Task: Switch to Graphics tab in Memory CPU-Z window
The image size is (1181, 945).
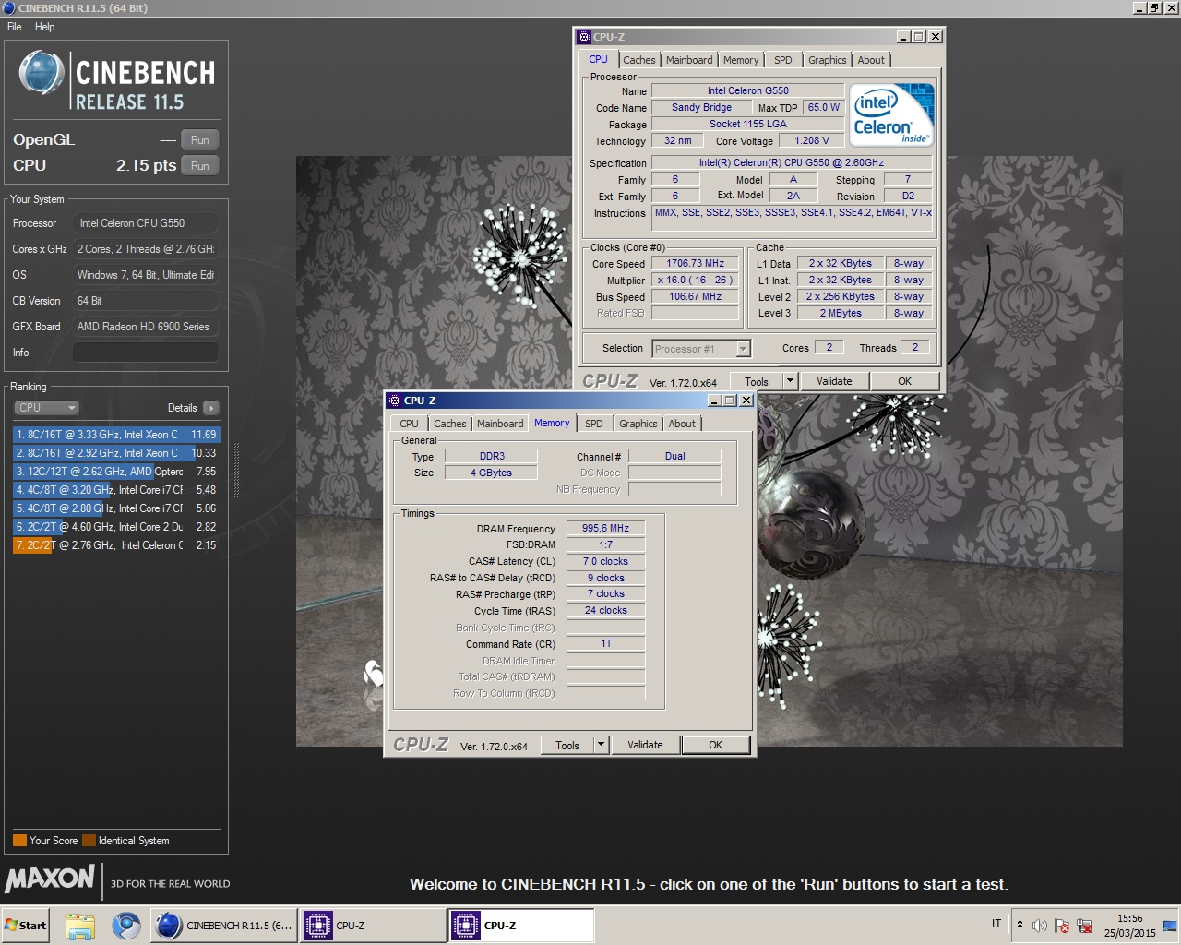Action: 638,424
